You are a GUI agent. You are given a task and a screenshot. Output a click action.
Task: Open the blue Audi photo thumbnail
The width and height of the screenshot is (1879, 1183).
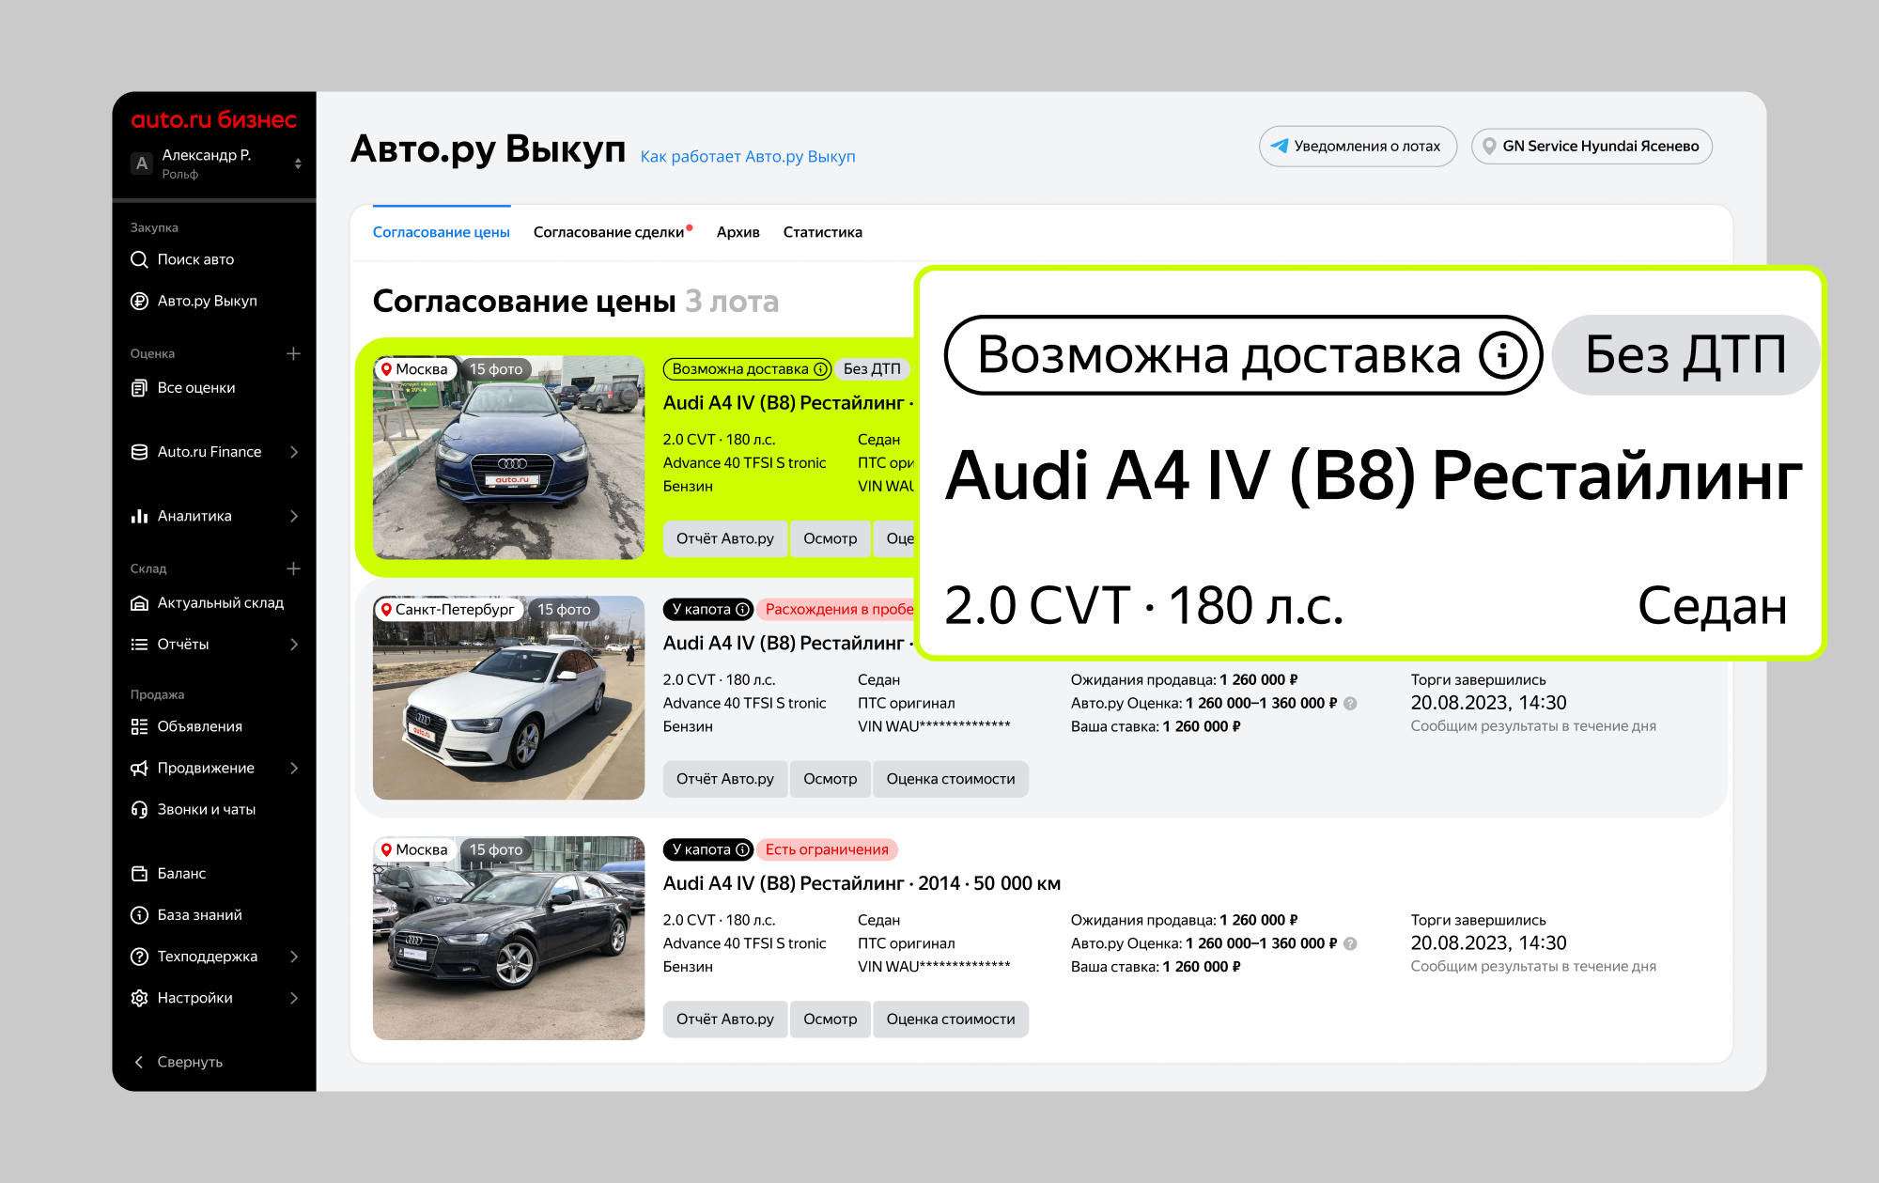(x=509, y=458)
